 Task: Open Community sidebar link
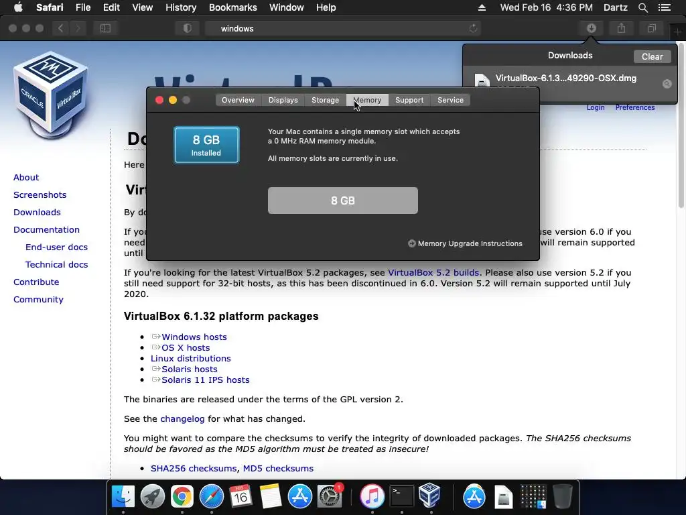[38, 300]
